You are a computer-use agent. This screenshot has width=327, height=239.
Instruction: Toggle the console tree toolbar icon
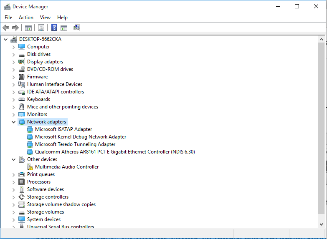coord(28,28)
